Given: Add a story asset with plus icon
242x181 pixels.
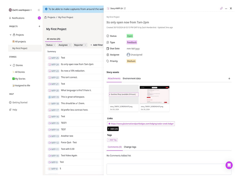Looking at the screenshot, I should click(x=229, y=78).
